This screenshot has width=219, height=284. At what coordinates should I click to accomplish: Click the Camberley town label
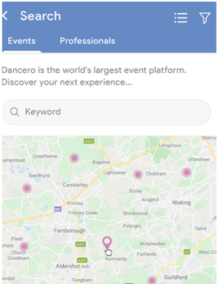coord(75,185)
